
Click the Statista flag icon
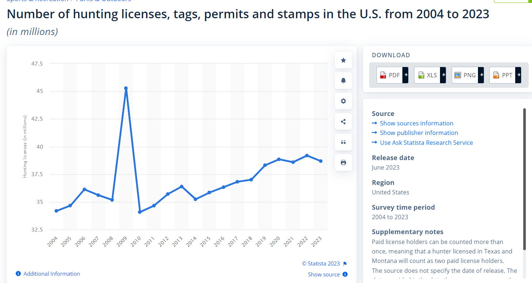[345, 264]
